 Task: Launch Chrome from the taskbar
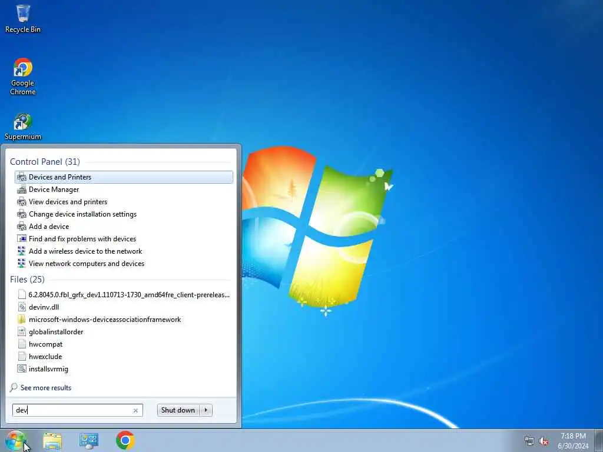[125, 440]
